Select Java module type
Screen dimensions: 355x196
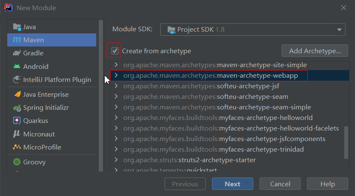pos(51,27)
